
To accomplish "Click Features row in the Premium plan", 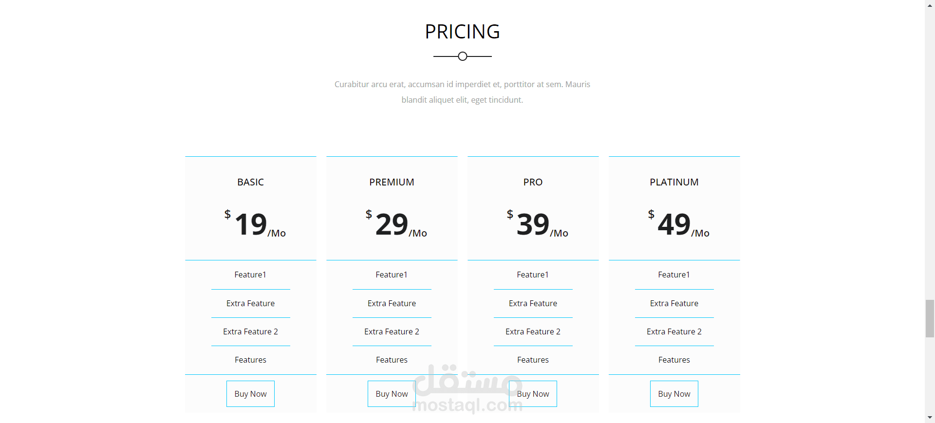I will pos(392,360).
